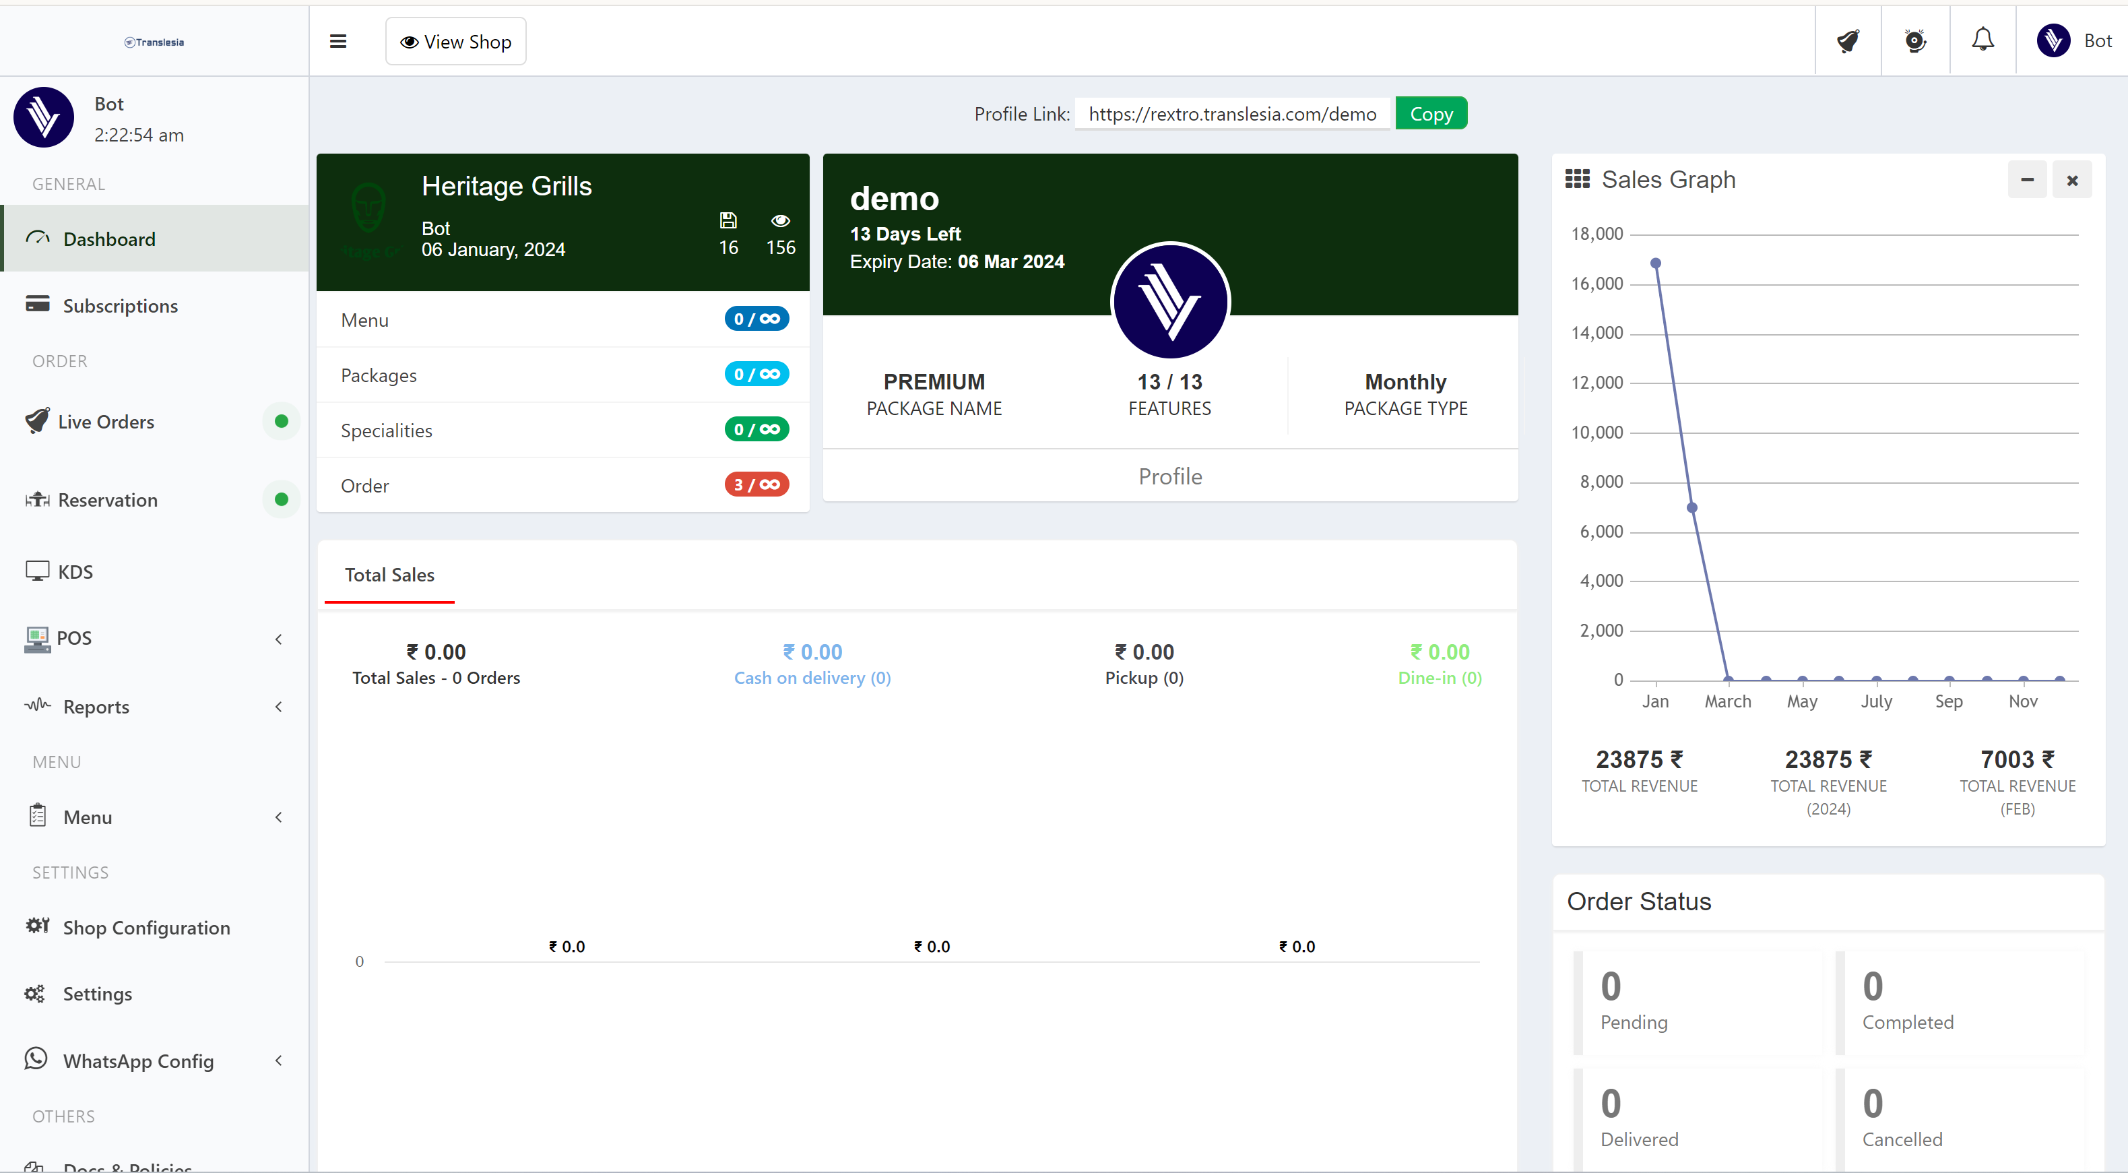Select the Total Sales tab
The width and height of the screenshot is (2128, 1173).
(x=389, y=575)
